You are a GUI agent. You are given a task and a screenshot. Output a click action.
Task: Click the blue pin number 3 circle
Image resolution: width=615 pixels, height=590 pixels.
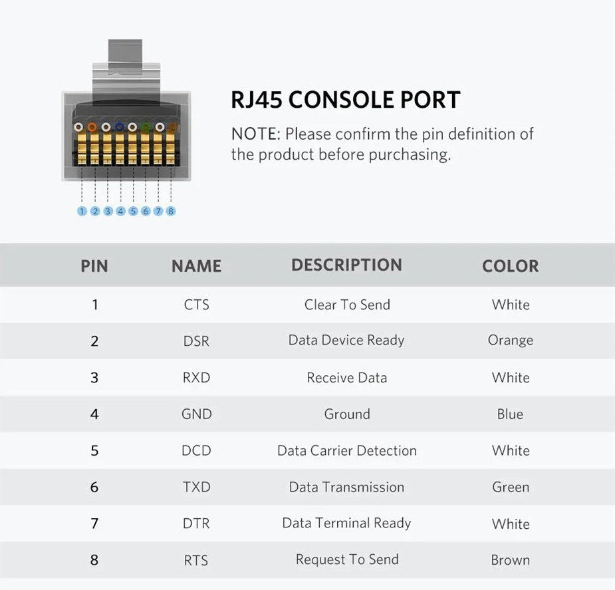(x=108, y=211)
